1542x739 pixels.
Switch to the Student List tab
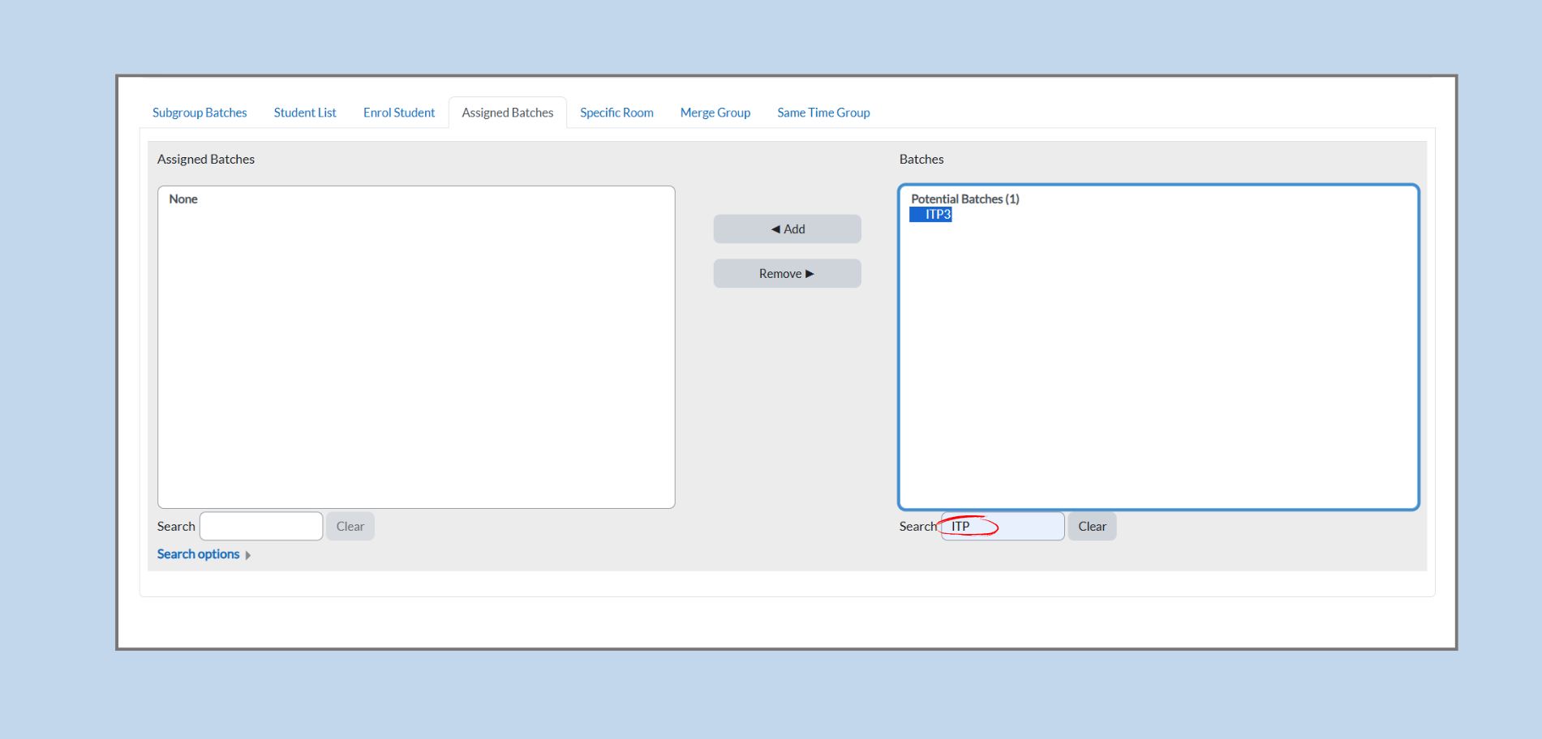(x=305, y=113)
